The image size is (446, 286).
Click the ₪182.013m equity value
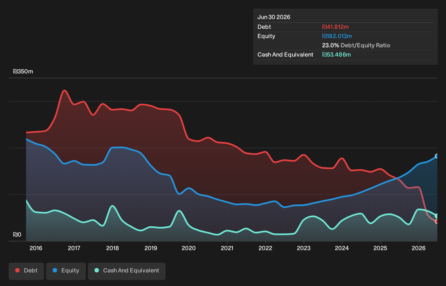(x=337, y=36)
